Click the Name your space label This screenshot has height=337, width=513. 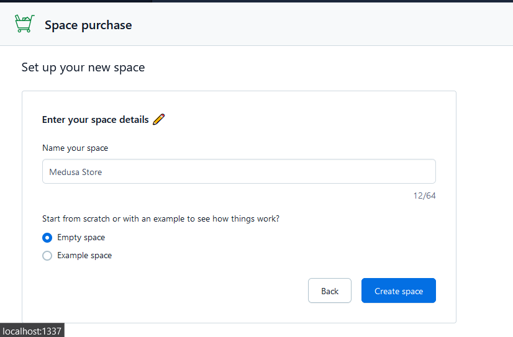point(75,148)
